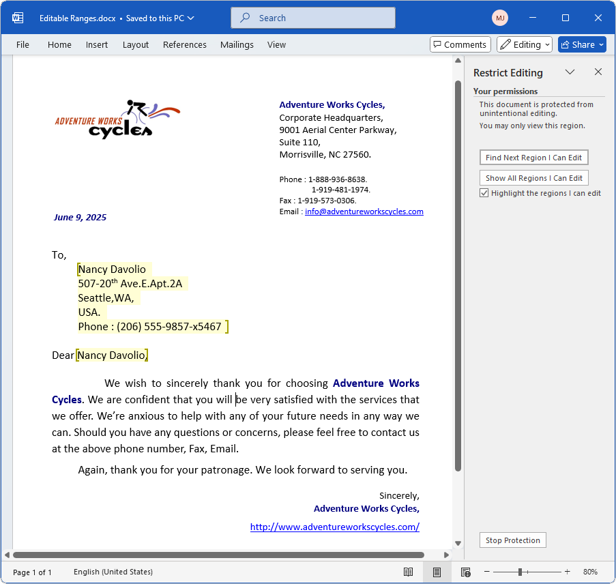Click the scroll left arrow

(x=7, y=555)
